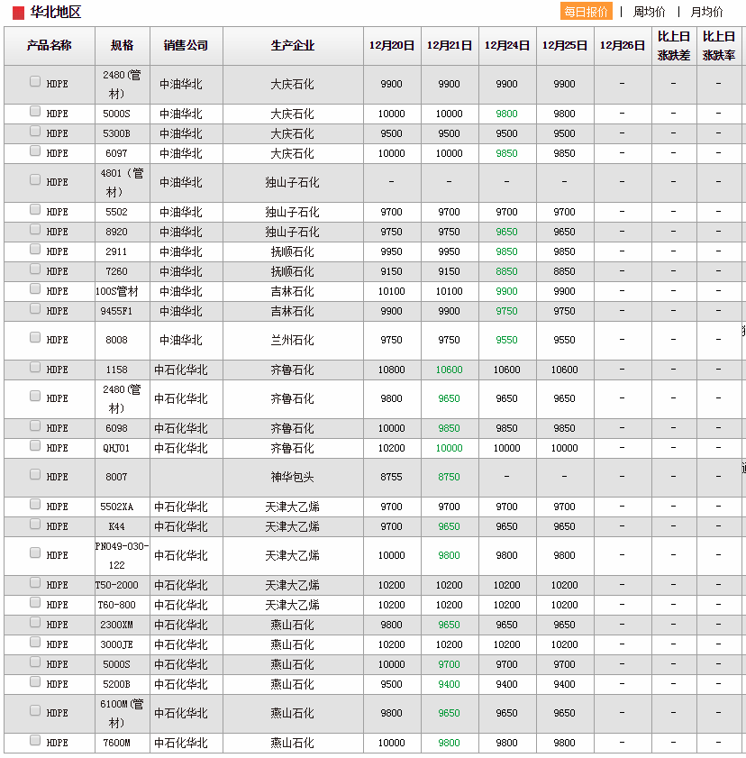Screen dimensions: 746x758
Task: Check the HDPE 9455F1 checkbox
Action: (35, 308)
